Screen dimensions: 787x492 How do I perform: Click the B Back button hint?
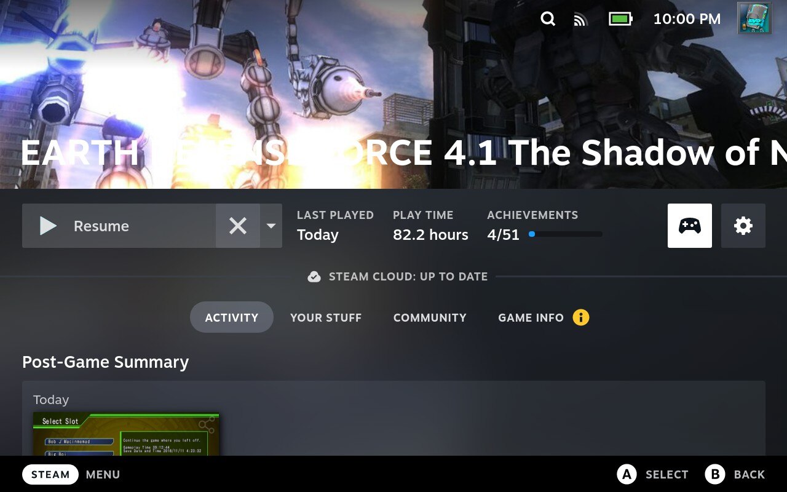pos(735,474)
